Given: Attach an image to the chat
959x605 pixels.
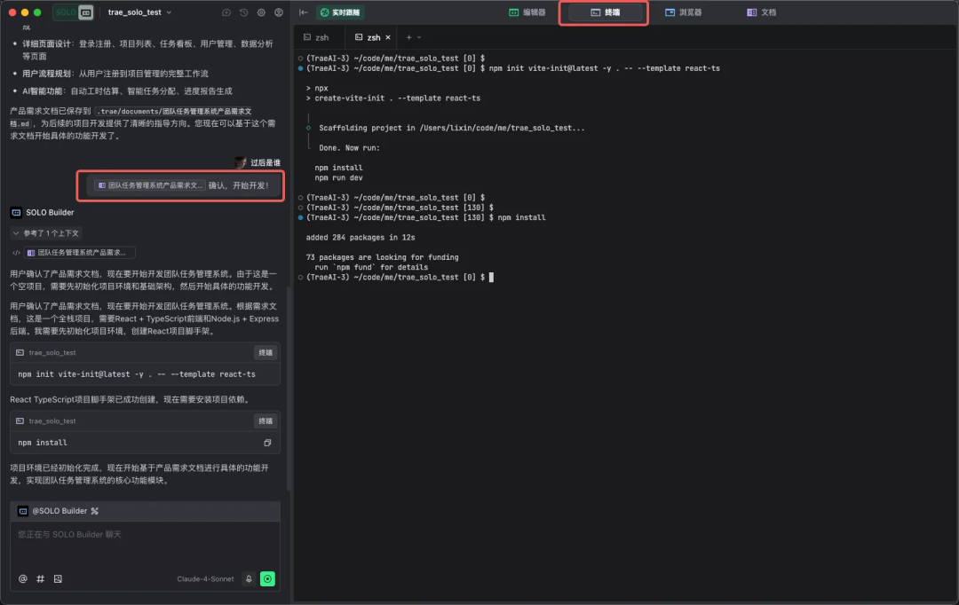Looking at the screenshot, I should [x=58, y=578].
